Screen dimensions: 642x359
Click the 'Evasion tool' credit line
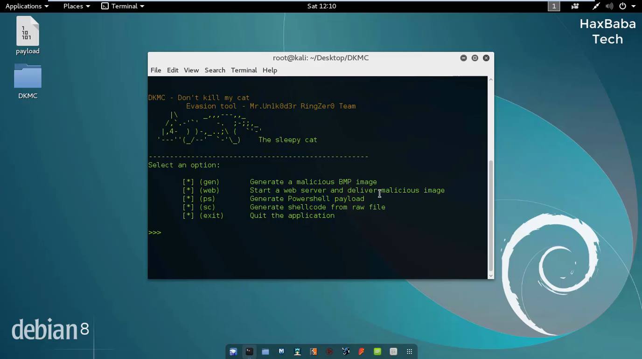click(271, 106)
